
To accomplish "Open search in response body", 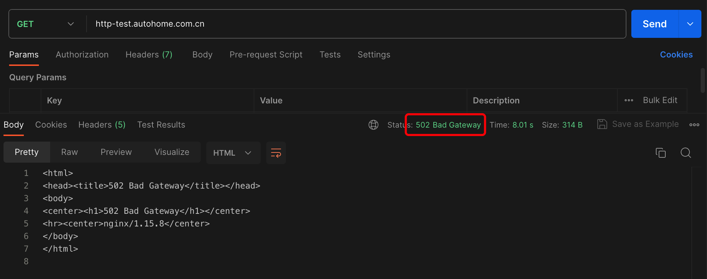I will (686, 153).
